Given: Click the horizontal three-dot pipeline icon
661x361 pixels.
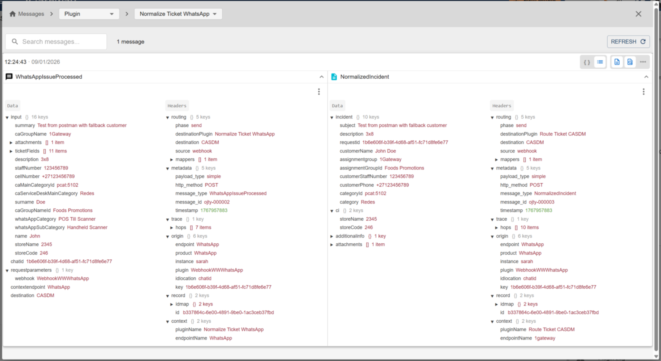Looking at the screenshot, I should coord(643,62).
